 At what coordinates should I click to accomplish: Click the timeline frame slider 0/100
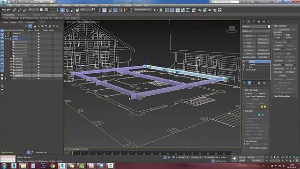(x=76, y=149)
